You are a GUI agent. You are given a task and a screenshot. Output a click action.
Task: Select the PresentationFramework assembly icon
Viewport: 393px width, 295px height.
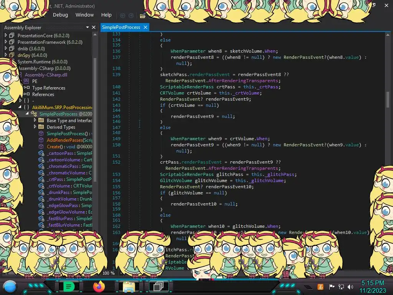click(12, 42)
